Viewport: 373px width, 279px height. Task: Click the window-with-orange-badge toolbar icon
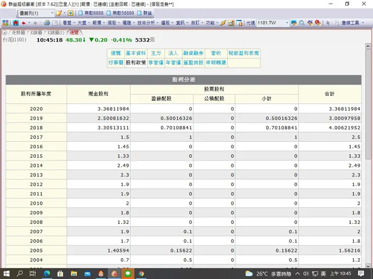[x=239, y=23]
